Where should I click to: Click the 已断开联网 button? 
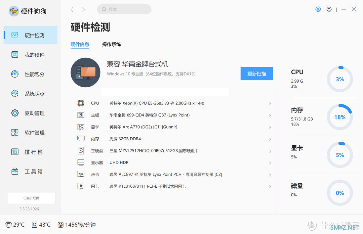[31, 198]
